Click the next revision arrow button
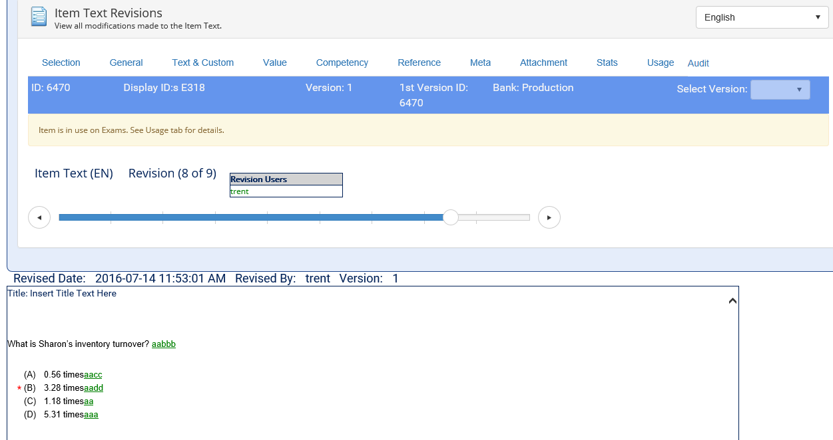This screenshot has width=833, height=440. click(549, 217)
